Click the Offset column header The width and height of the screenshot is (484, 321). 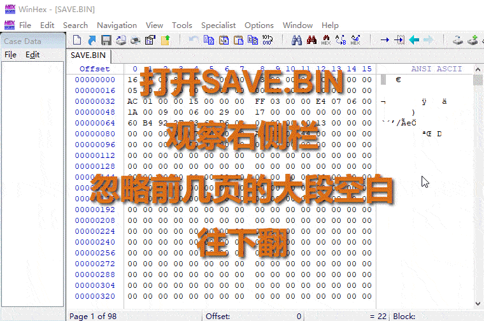(x=95, y=69)
